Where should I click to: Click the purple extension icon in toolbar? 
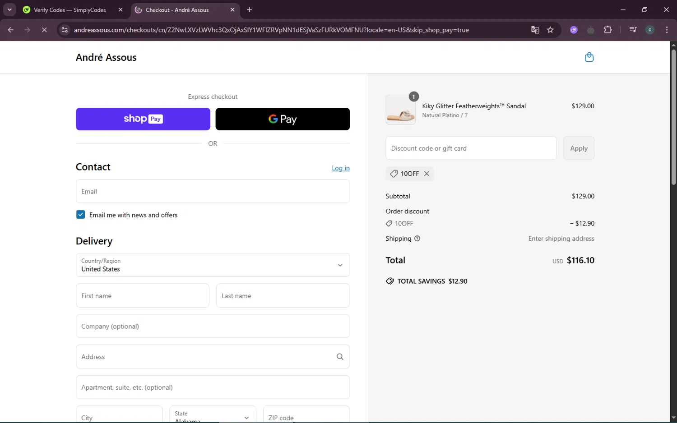tap(574, 30)
